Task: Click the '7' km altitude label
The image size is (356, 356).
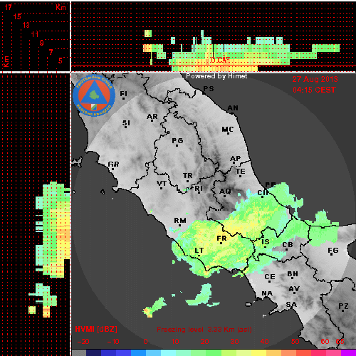Action: (51, 52)
